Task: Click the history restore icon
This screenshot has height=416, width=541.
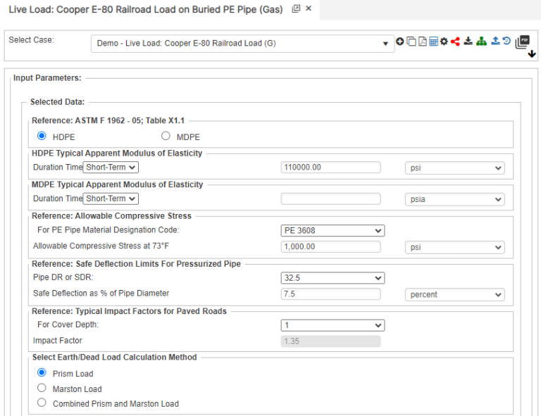Action: 506,42
